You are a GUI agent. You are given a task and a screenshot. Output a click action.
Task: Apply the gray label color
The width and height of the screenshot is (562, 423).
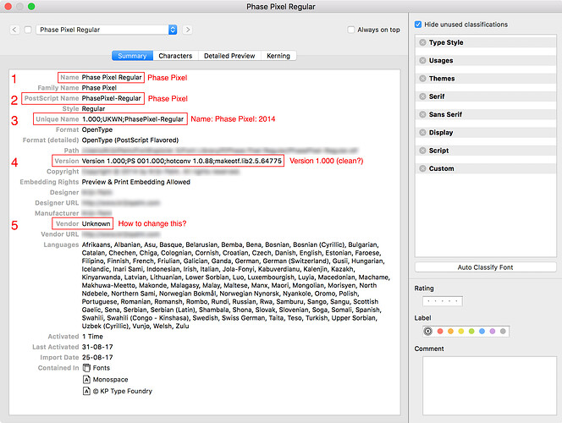click(x=503, y=332)
